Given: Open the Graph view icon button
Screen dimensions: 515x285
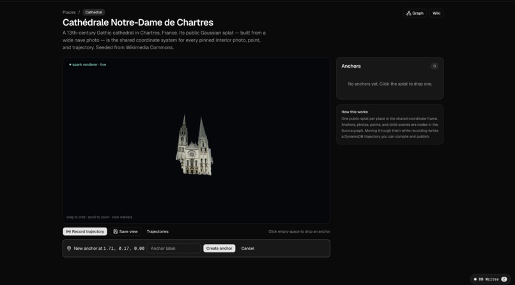Looking at the screenshot, I should pyautogui.click(x=415, y=13).
